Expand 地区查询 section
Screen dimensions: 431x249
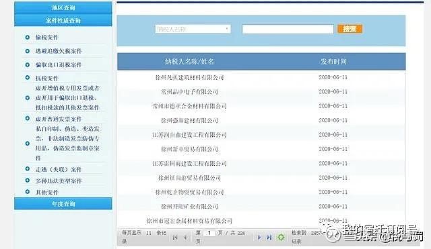pos(63,7)
